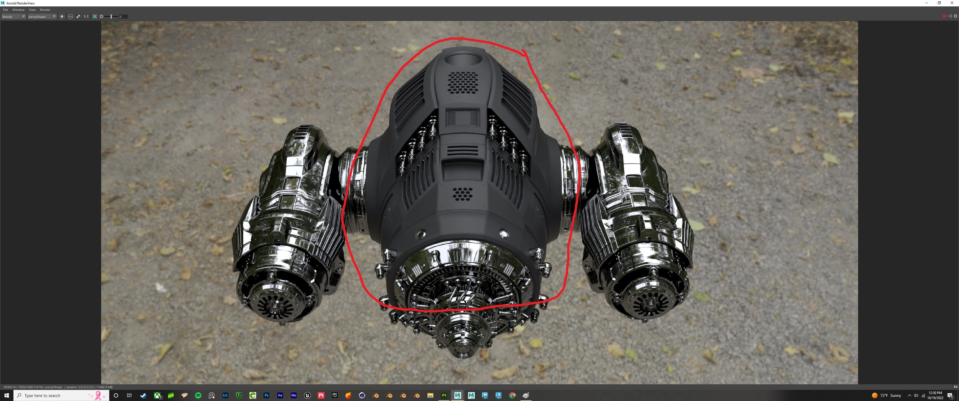Open the File menu
The height and width of the screenshot is (401, 959).
(6, 10)
